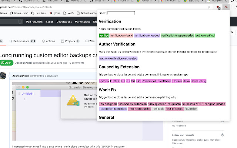Click Marketplace in GitHub header
This screenshot has height=148, width=237.
[x=82, y=22]
